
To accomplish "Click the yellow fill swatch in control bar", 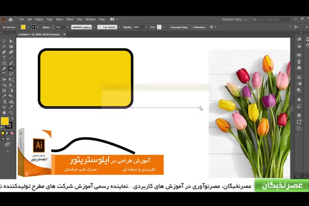I will [x=23, y=27].
